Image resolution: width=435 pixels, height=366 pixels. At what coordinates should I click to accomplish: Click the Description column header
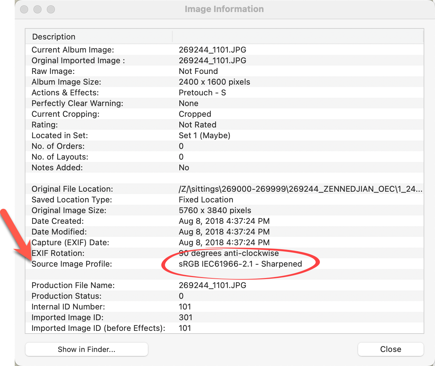tap(54, 37)
